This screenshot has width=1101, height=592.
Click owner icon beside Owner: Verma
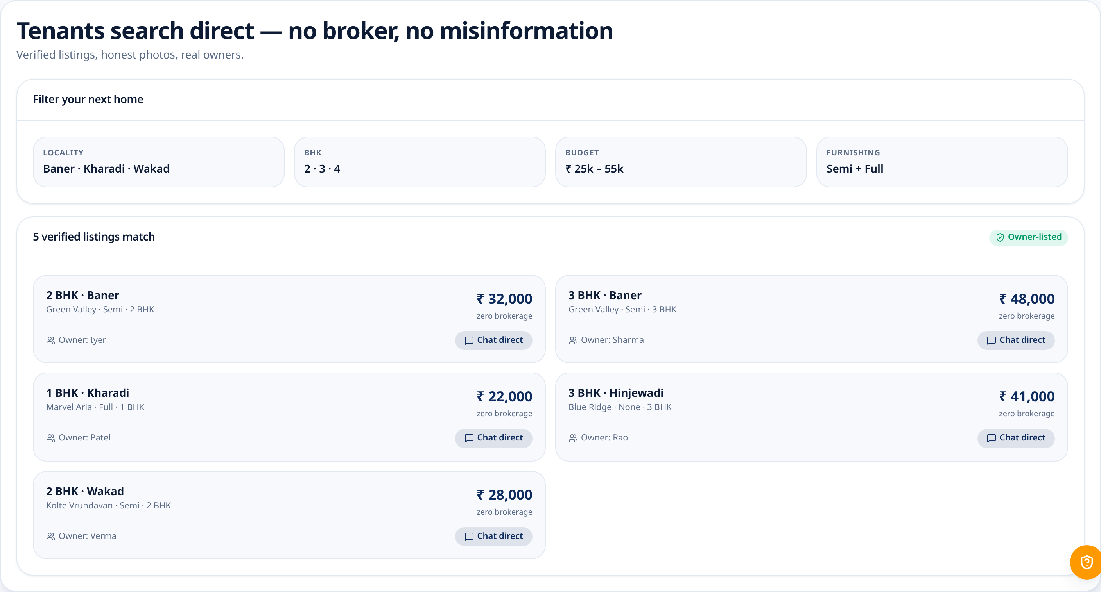click(50, 537)
